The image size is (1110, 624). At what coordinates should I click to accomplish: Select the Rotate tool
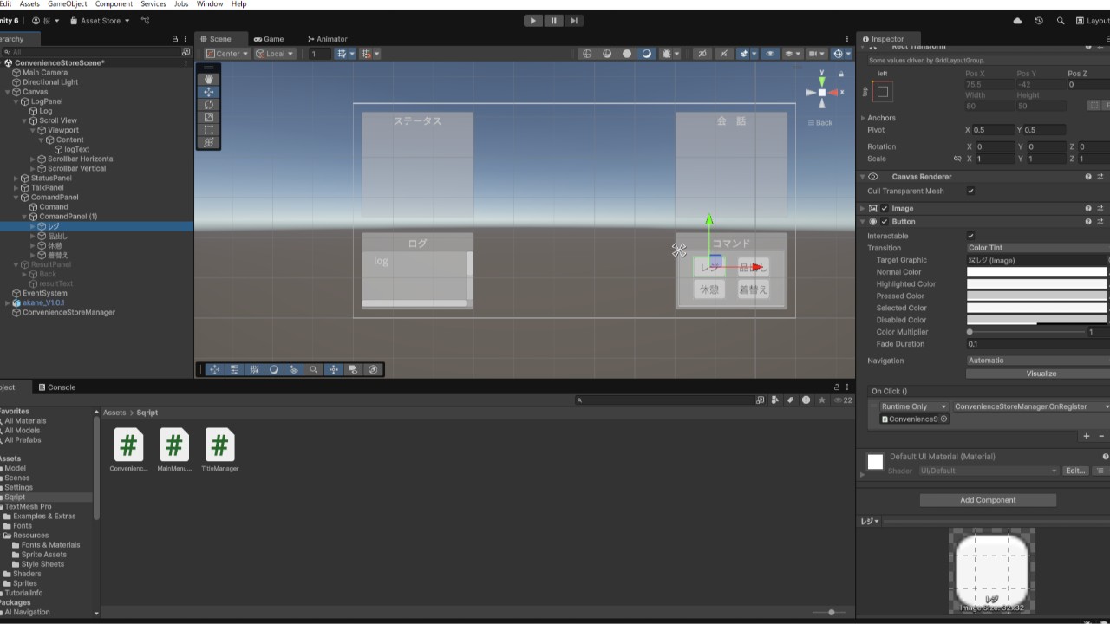[209, 104]
